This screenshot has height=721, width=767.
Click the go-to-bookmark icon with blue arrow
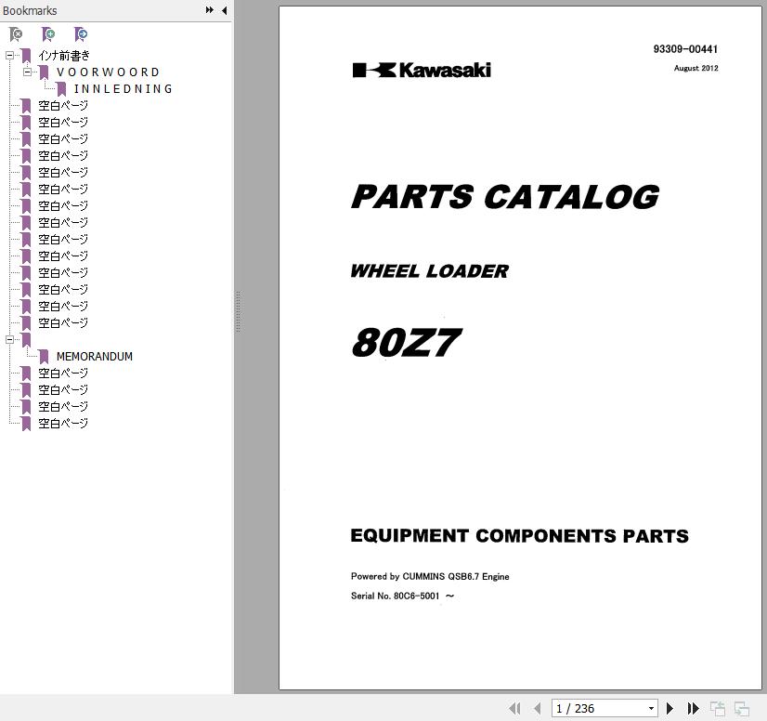coord(81,34)
